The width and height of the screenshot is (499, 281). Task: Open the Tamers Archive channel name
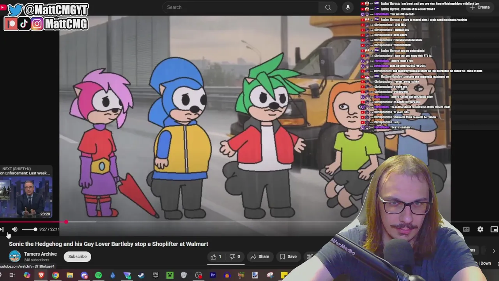click(x=40, y=254)
